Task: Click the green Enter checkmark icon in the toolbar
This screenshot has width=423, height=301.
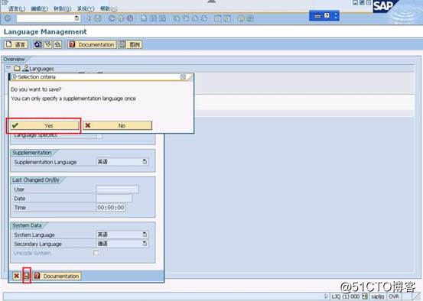Action: click(8, 18)
